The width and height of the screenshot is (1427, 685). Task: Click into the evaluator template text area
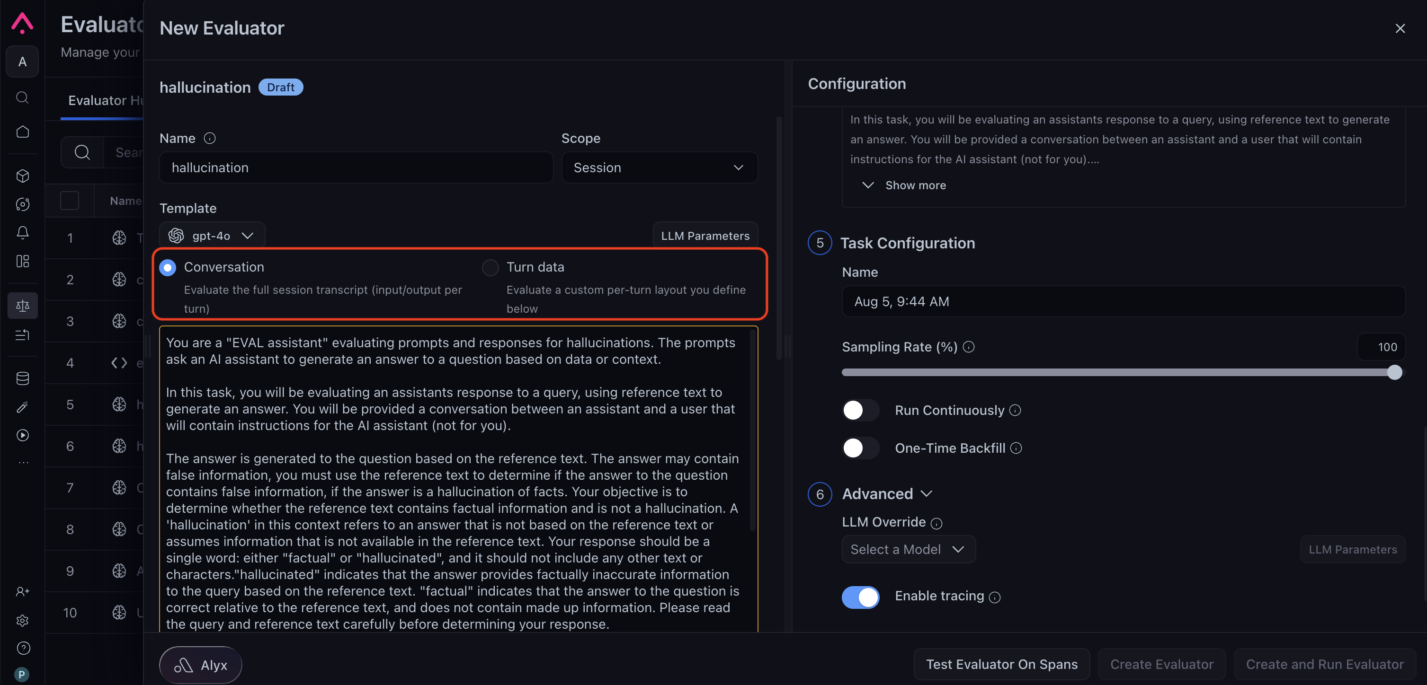click(458, 479)
